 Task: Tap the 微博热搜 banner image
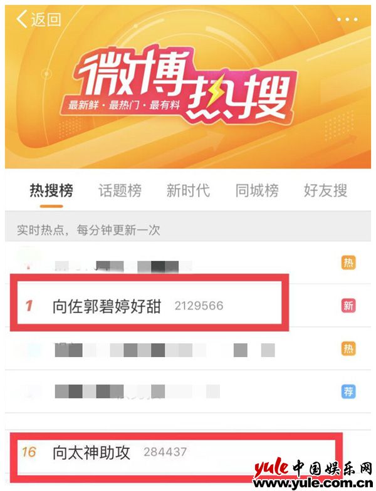point(188,87)
